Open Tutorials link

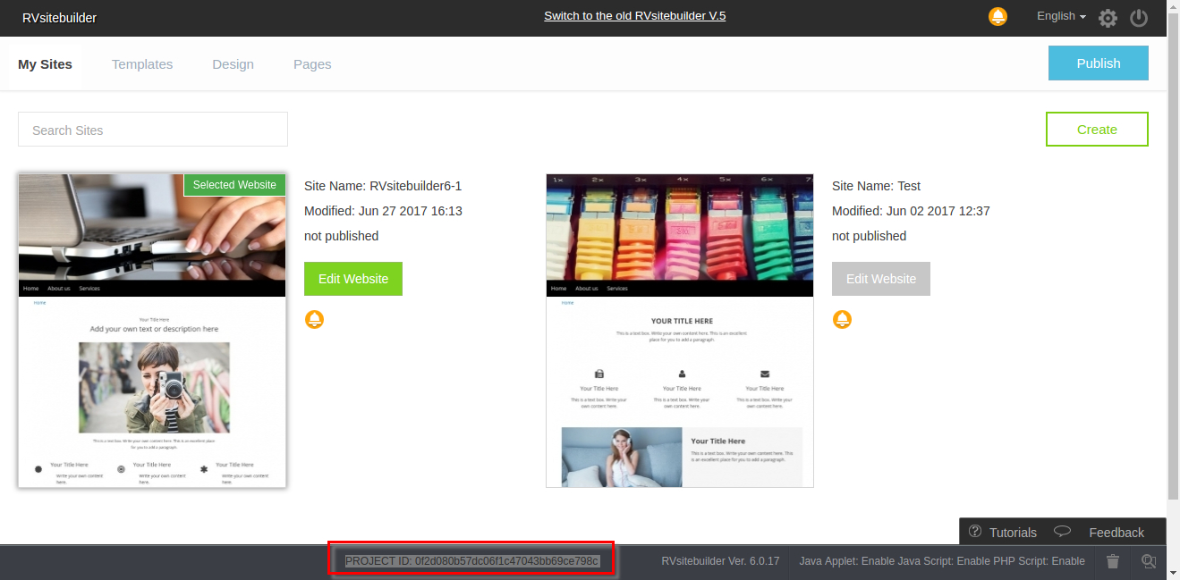tap(1013, 533)
